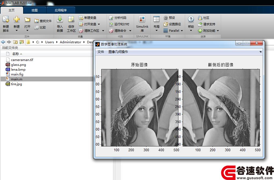Click Set Path (设置路径)
This screenshot has height=180, width=274.
click(172, 24)
